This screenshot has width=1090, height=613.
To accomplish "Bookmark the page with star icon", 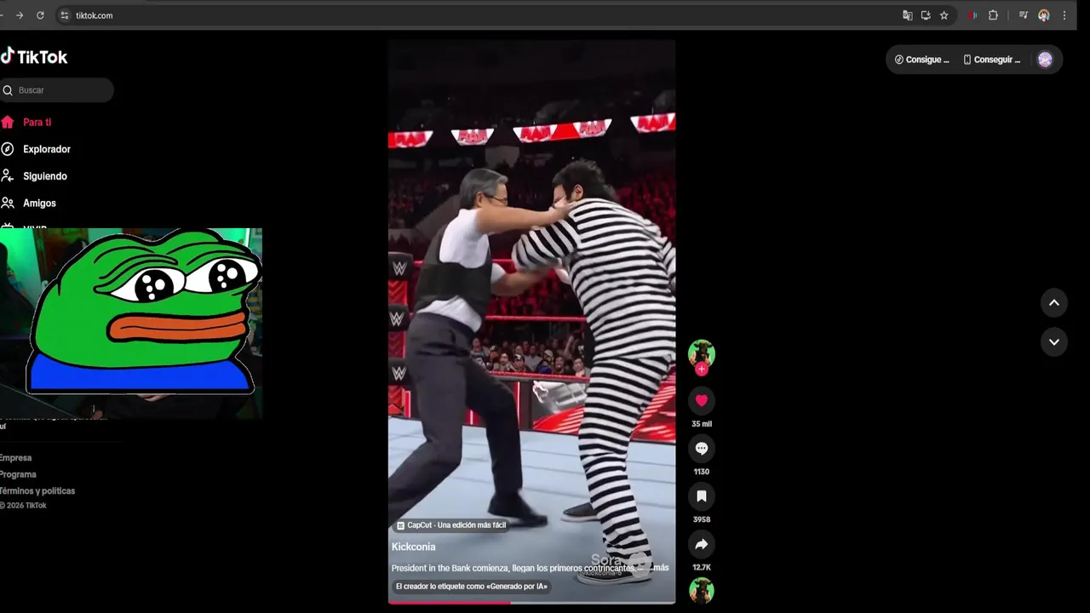I will click(x=944, y=15).
